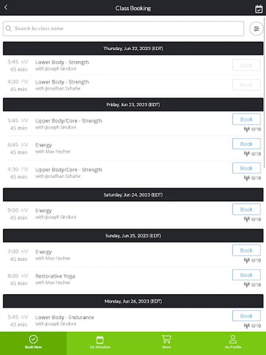Click the search magnifier icon
Screen dimensions: 266x355
[x=9, y=28]
